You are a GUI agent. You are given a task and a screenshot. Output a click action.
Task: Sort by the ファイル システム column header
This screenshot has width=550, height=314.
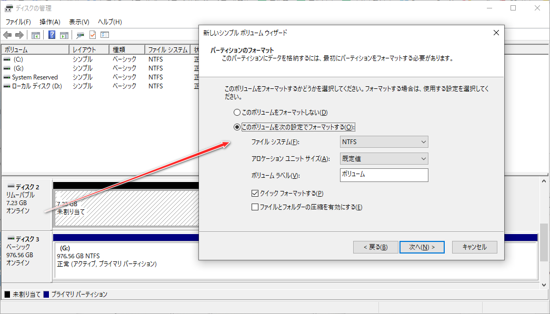167,50
